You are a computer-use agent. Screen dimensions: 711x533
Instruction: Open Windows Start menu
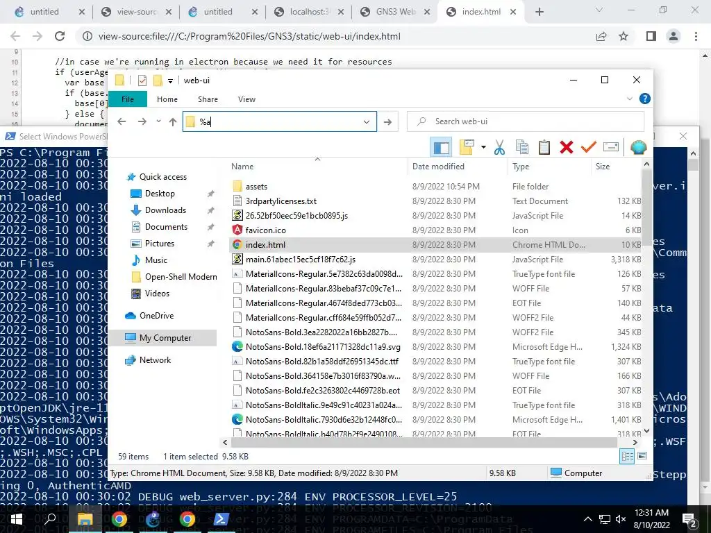point(17,519)
